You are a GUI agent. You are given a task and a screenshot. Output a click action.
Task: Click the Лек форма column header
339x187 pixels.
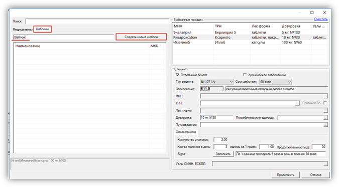click(x=265, y=26)
